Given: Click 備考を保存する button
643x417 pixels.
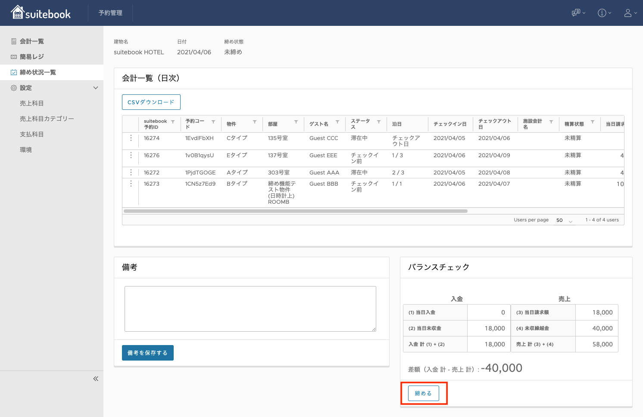Looking at the screenshot, I should click(x=148, y=353).
